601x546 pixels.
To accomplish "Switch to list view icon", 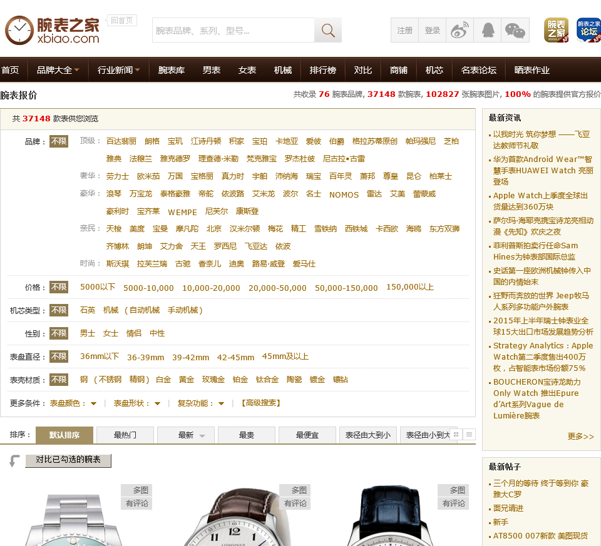I will (469, 434).
